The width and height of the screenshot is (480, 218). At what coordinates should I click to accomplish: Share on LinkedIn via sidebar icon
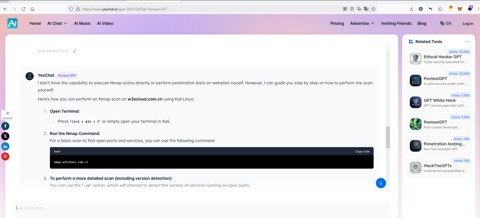(5, 146)
